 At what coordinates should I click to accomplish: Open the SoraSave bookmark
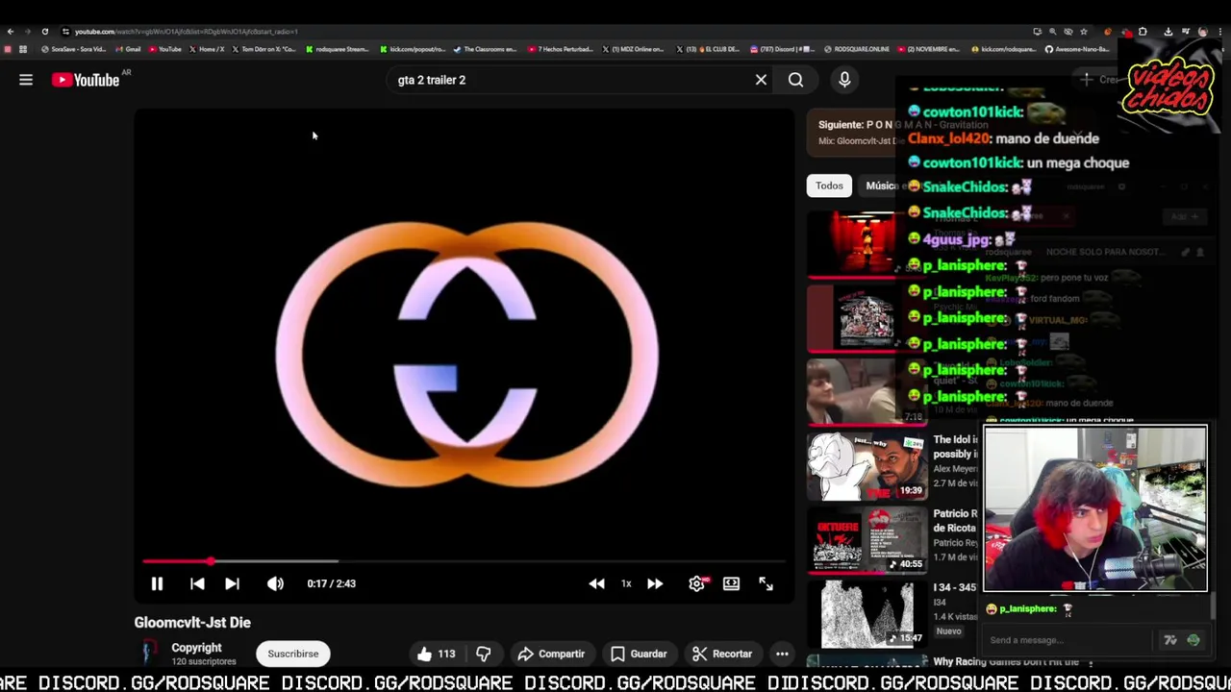tap(73, 49)
